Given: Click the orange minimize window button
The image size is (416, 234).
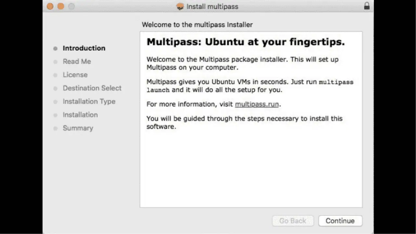Looking at the screenshot, I should [61, 6].
